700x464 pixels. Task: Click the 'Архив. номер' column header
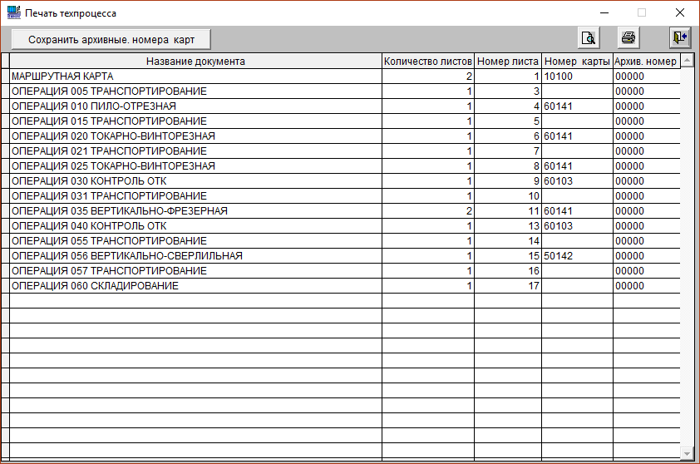pos(645,62)
